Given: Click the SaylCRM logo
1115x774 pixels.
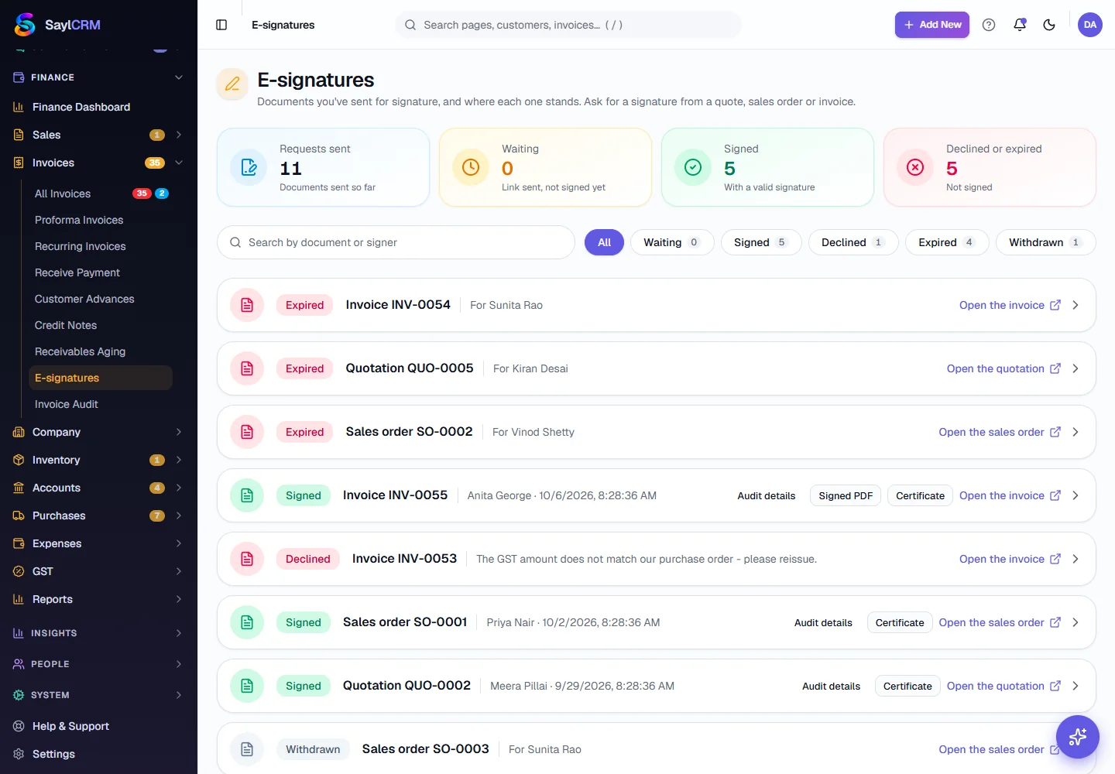Looking at the screenshot, I should click(x=57, y=25).
